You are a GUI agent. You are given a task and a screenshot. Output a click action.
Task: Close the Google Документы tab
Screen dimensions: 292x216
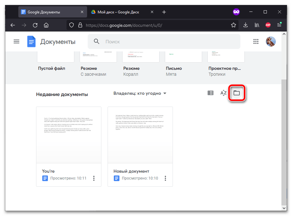[82, 12]
